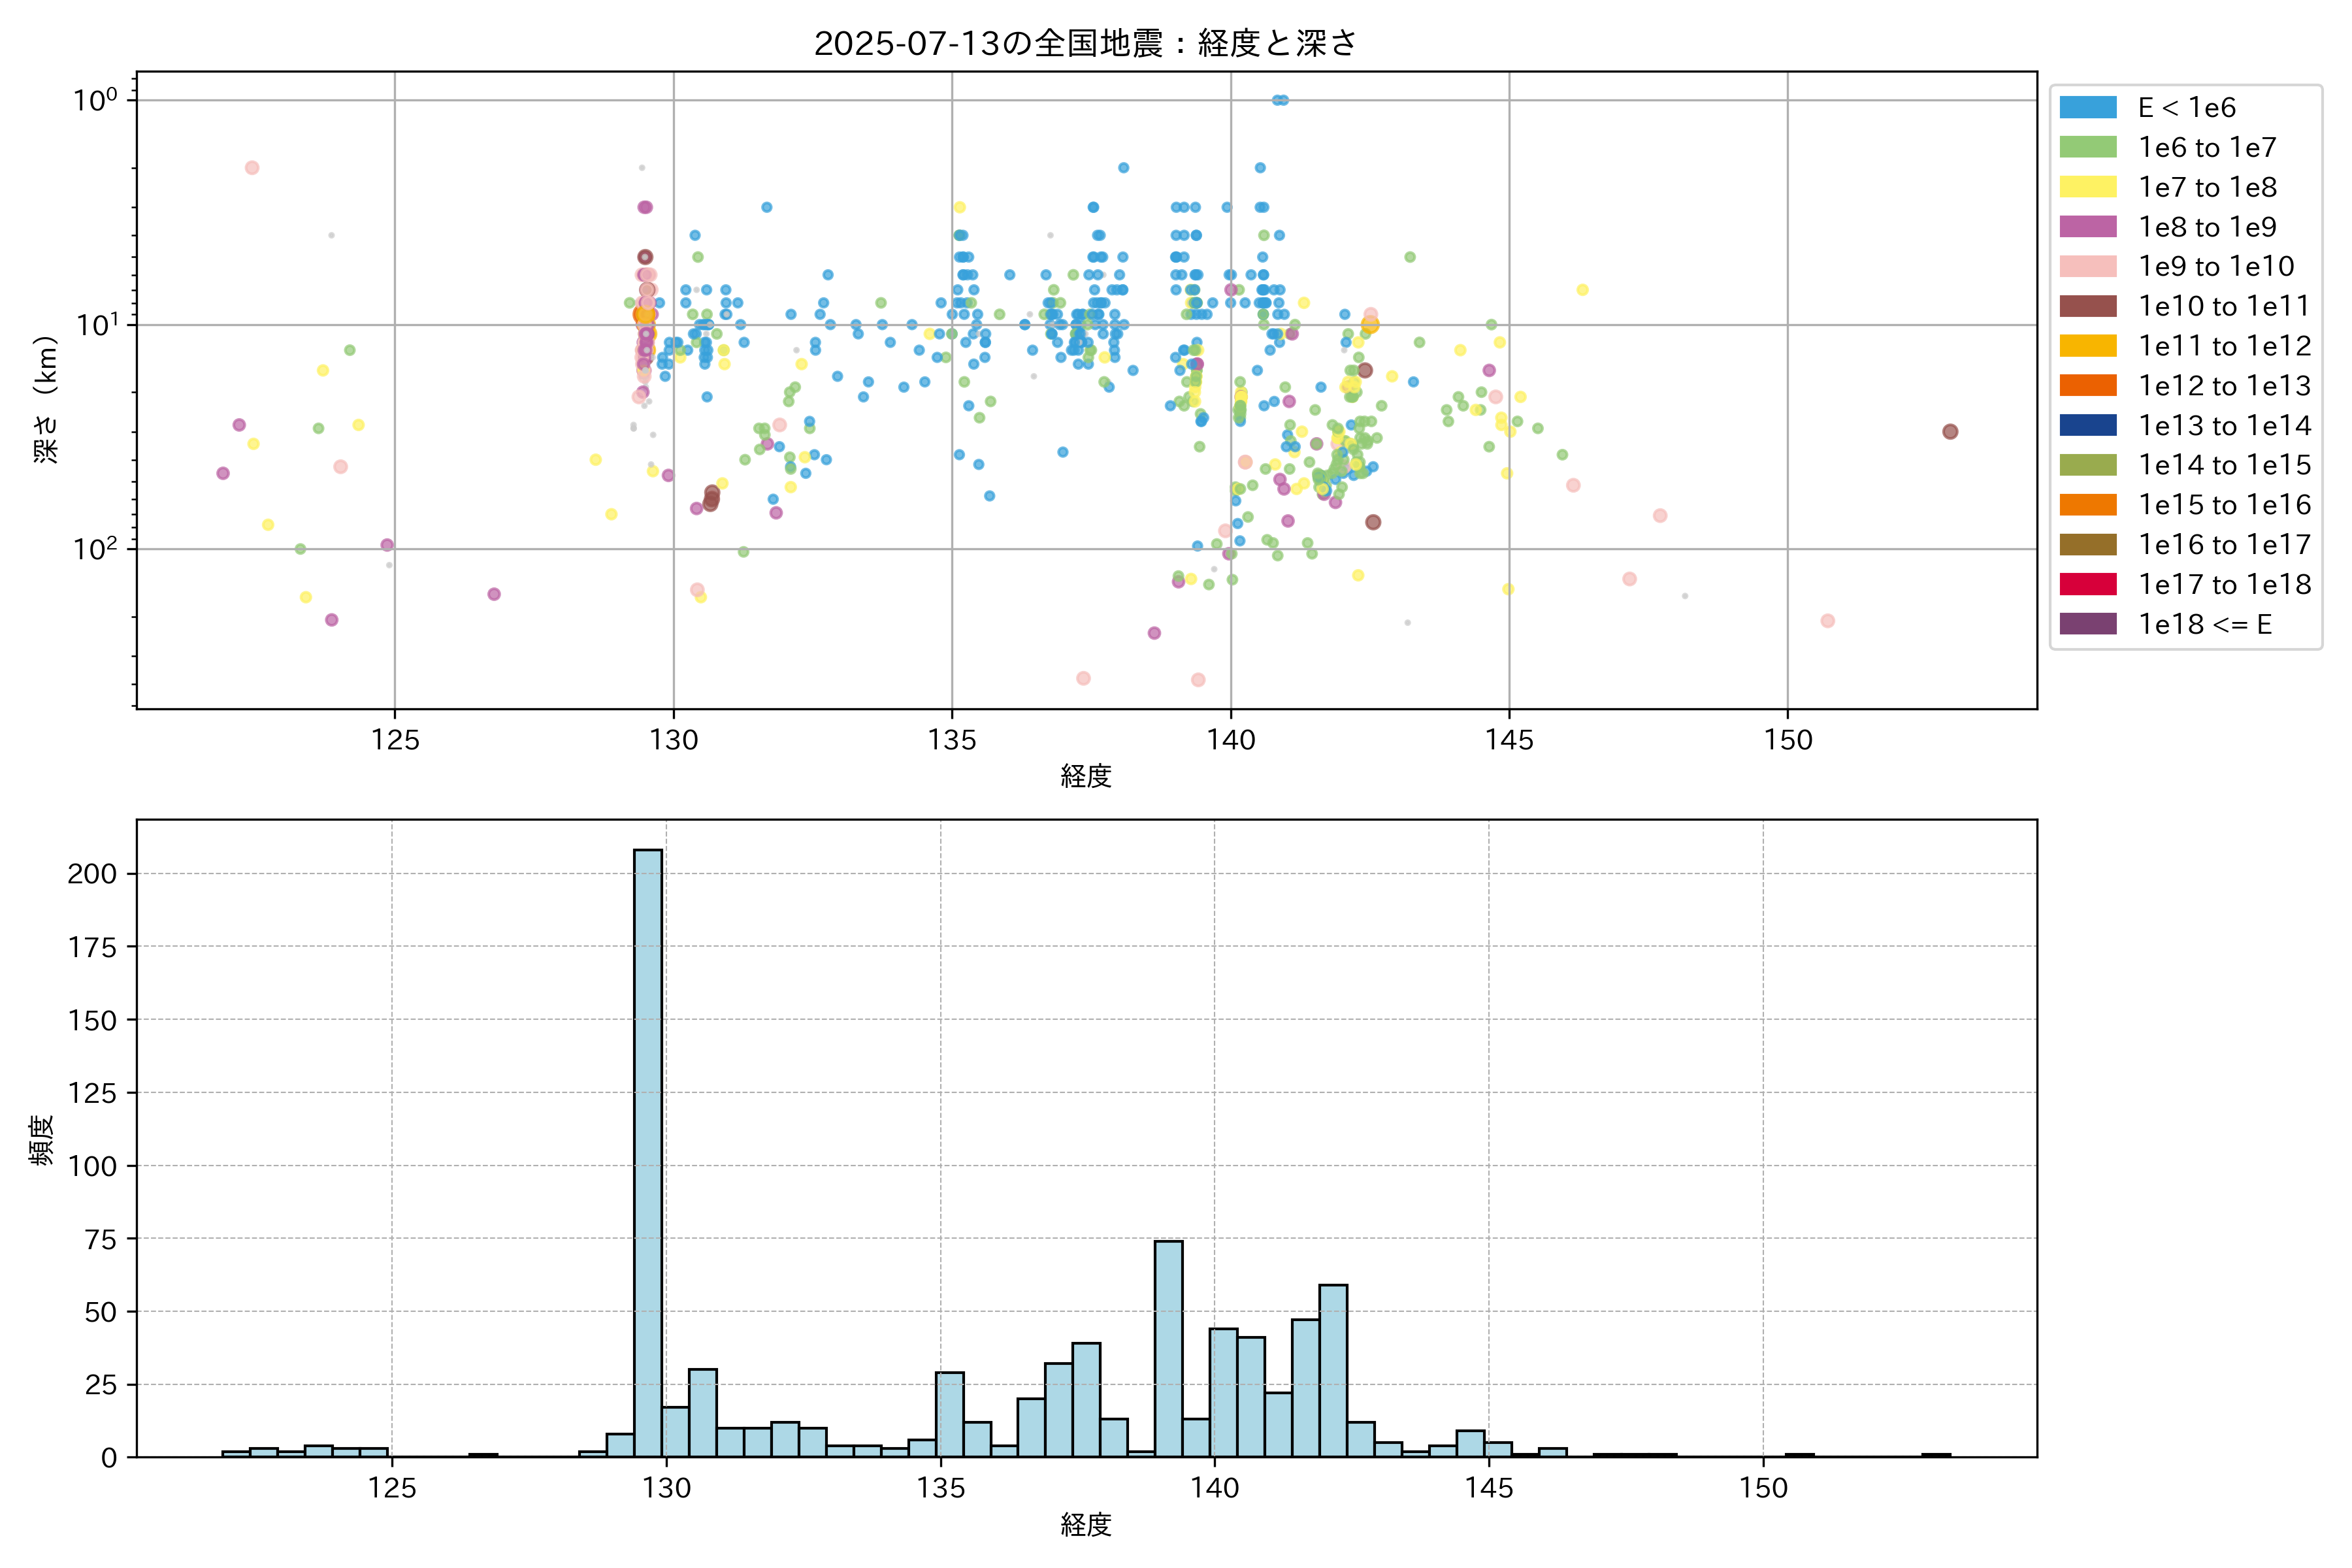Click the green 1e6 to 1e7 swatch

pos(2088,147)
